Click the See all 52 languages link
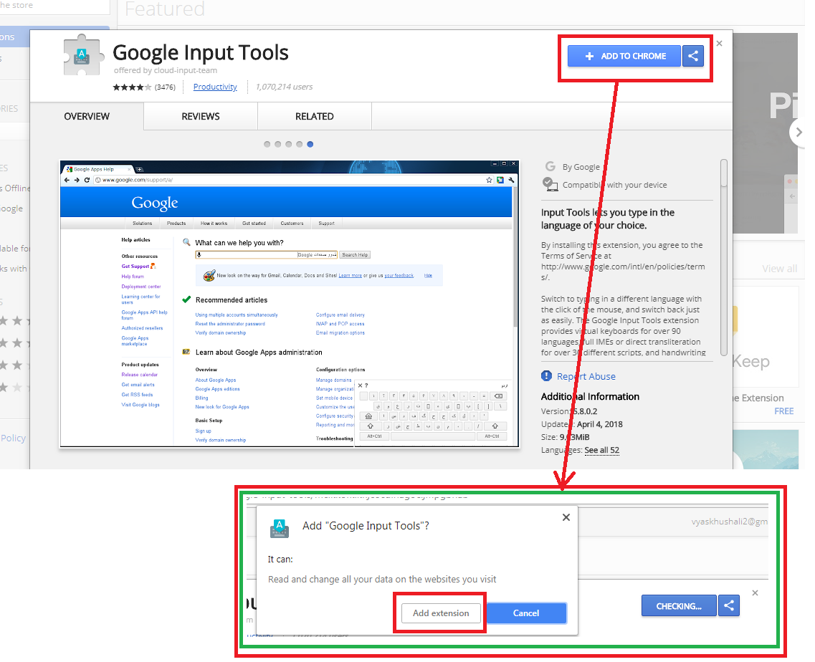Image resolution: width=815 pixels, height=662 pixels. click(x=602, y=450)
